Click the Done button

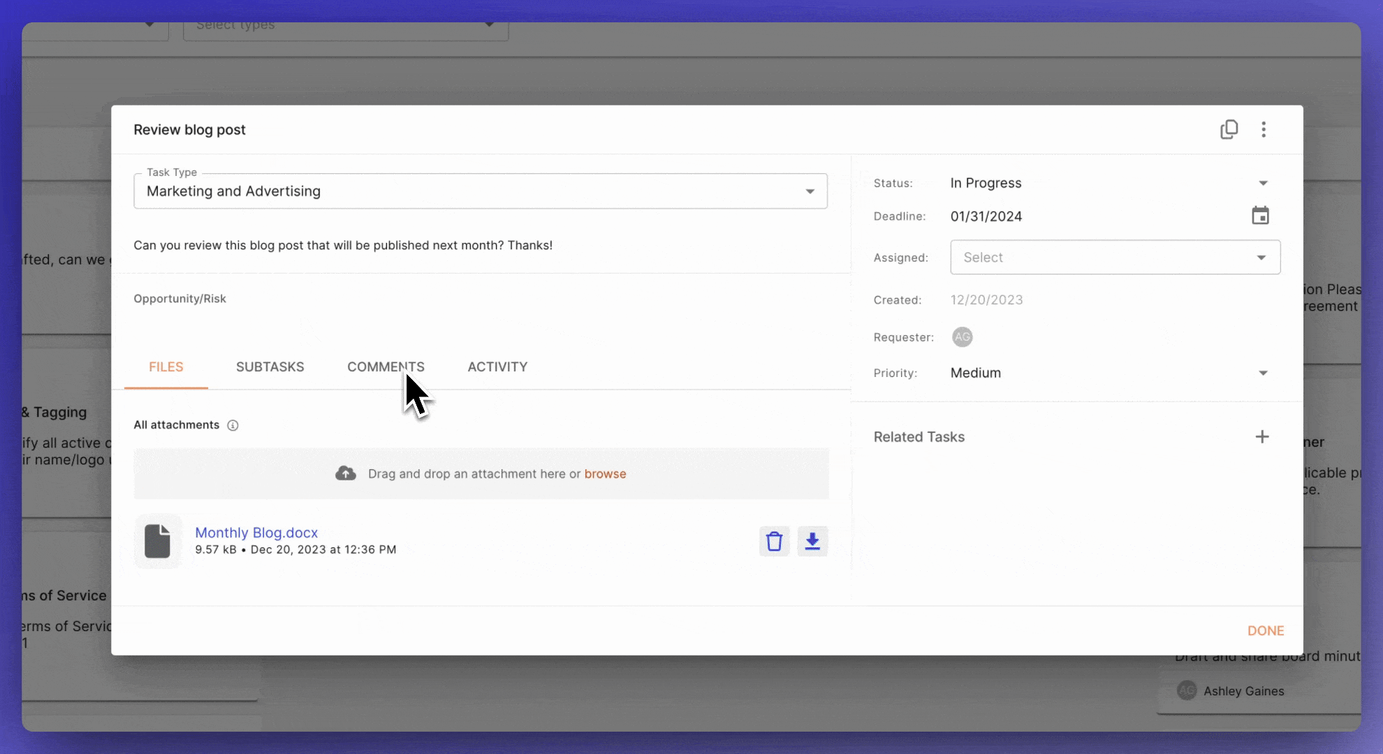[1266, 630]
